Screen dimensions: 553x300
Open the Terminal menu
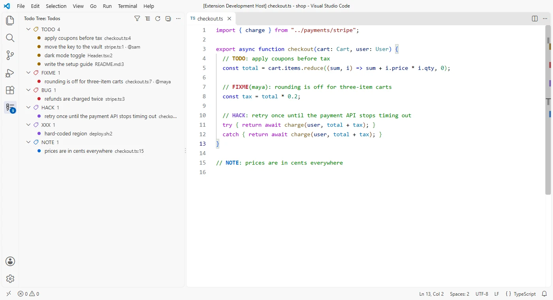(x=128, y=6)
